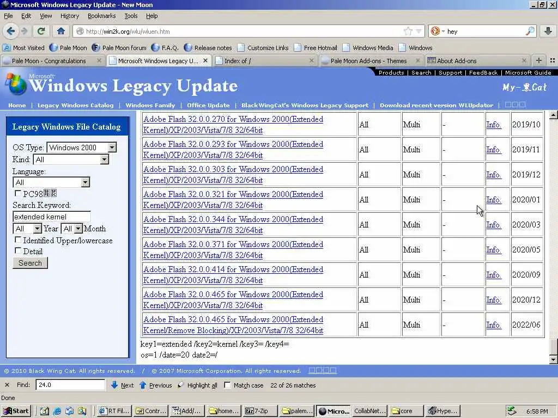Viewport: 558px width, 418px height.
Task: Click the Office Update nav link
Action: [x=208, y=105]
